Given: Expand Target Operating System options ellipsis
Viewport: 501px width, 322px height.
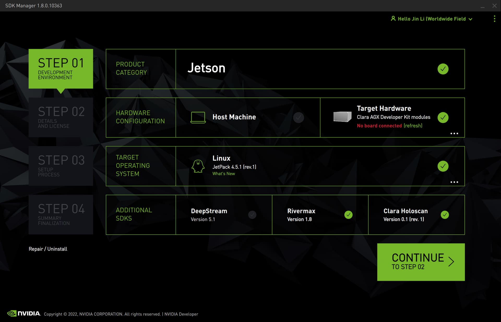Looking at the screenshot, I should [x=454, y=182].
